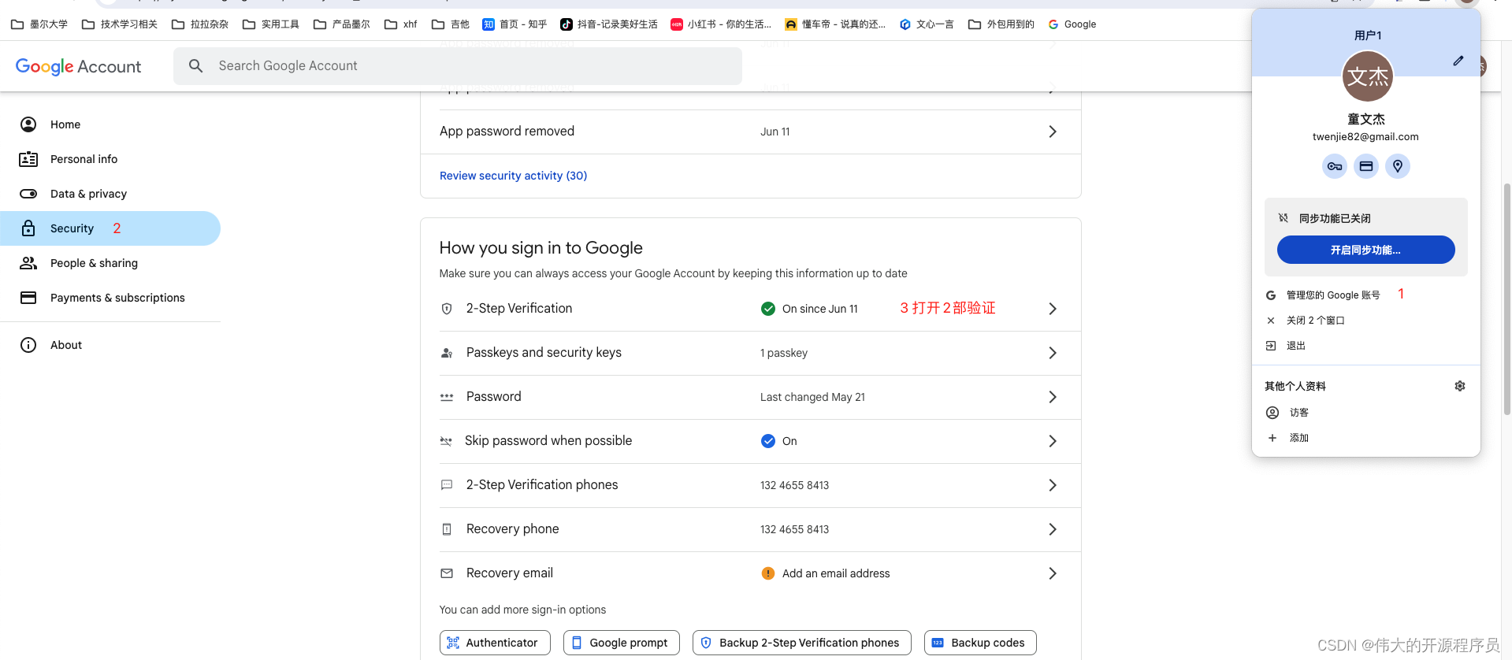Click the sync off icon 同步功能已关闭
Image resolution: width=1512 pixels, height=660 pixels.
[1283, 218]
